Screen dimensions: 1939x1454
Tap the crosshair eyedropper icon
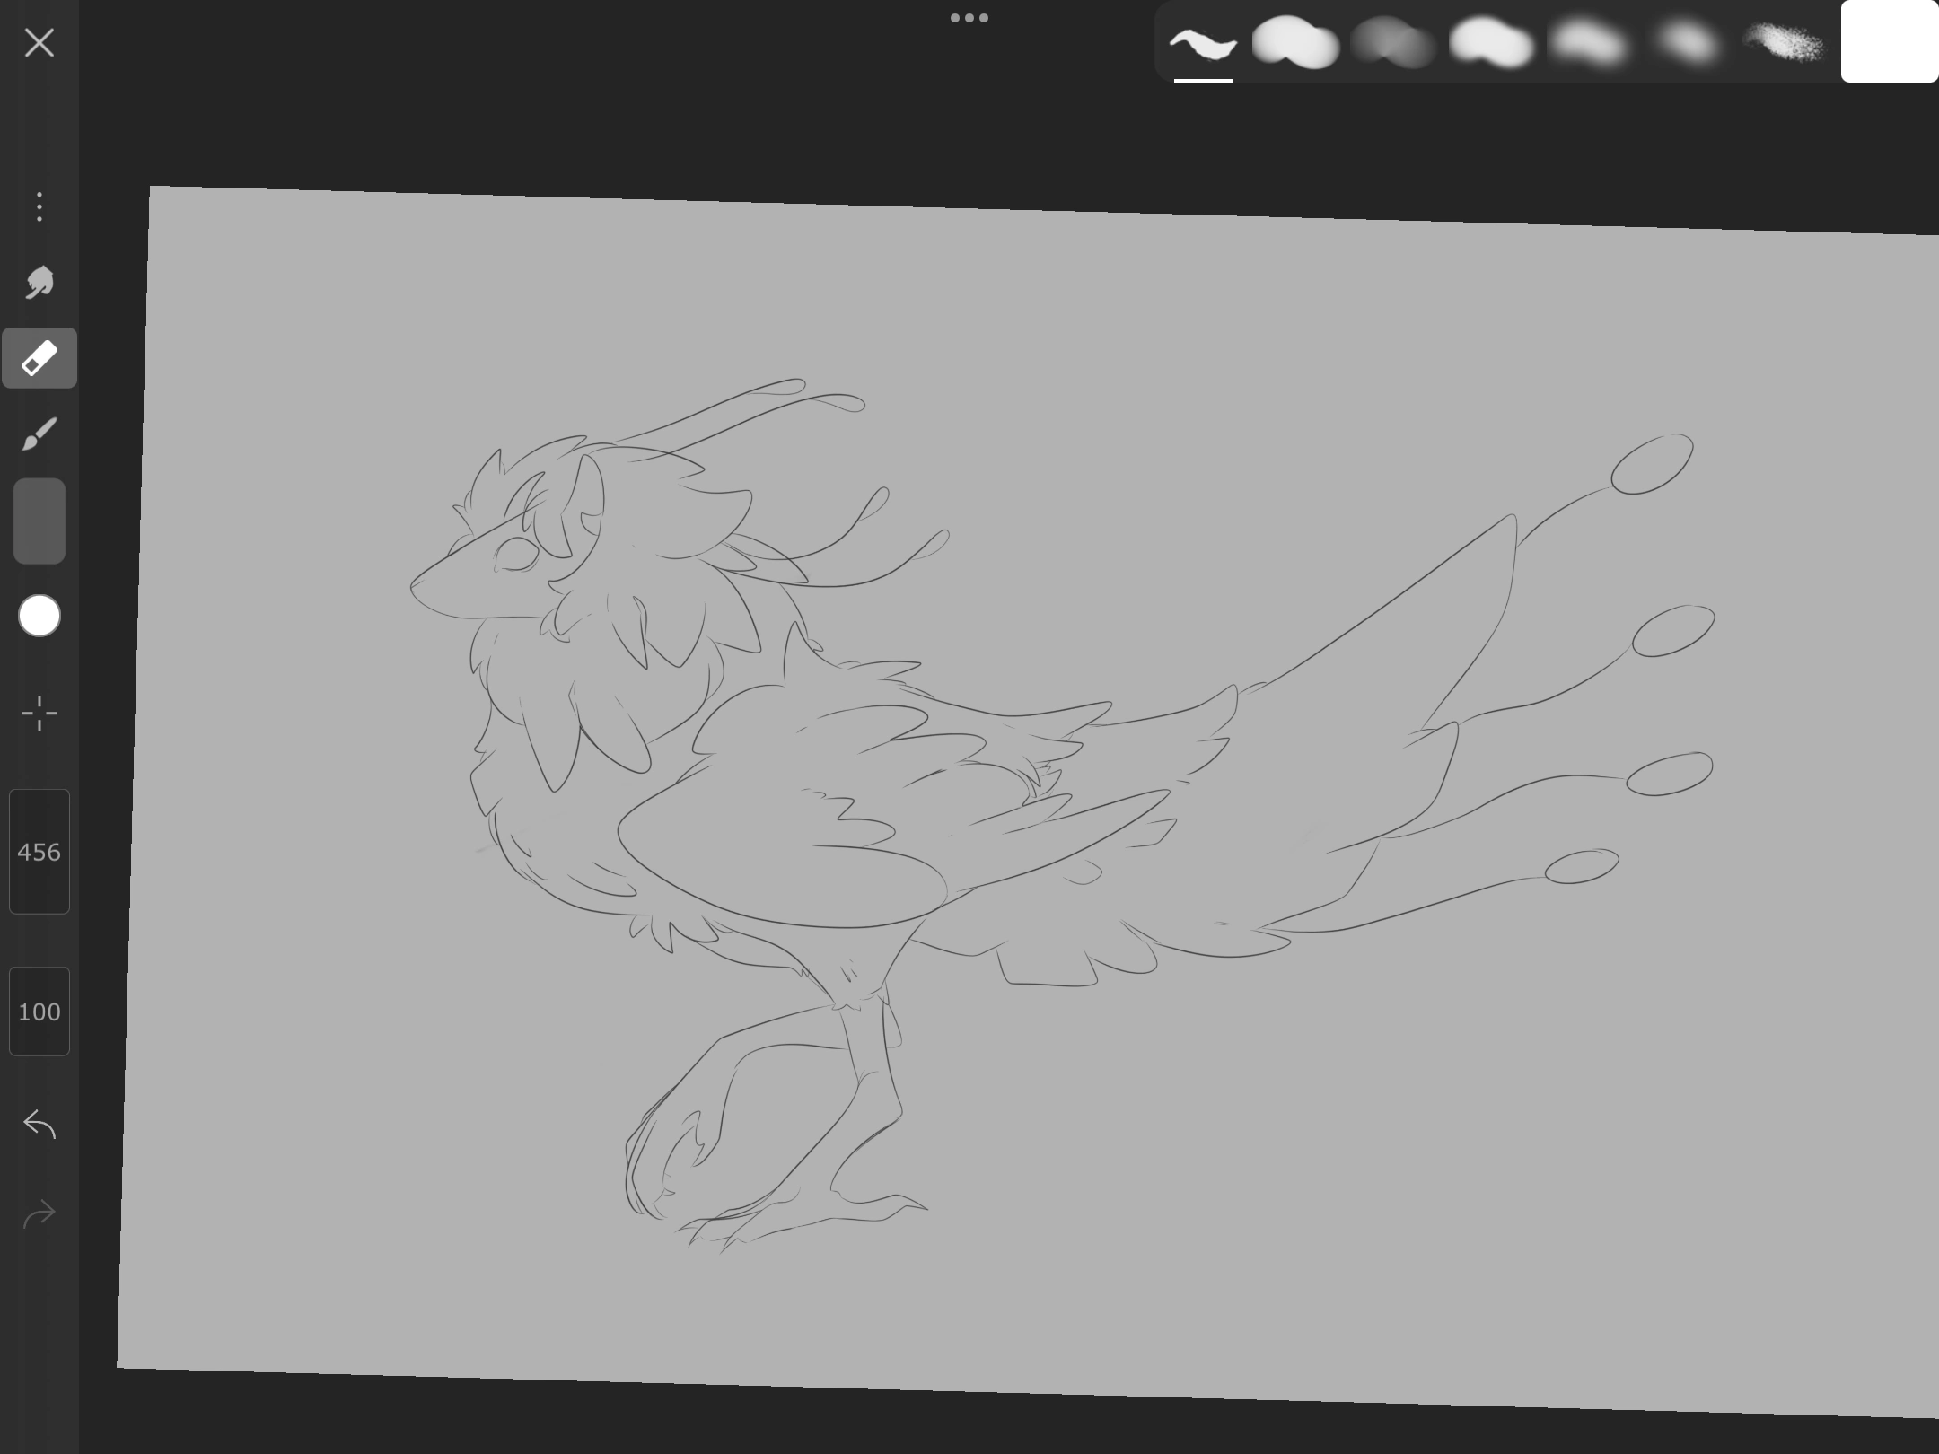pyautogui.click(x=39, y=714)
